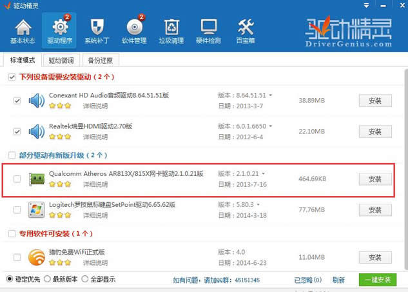Click the Qualcomm Atheros network card icon
This screenshot has height=292, width=408.
coord(37,179)
